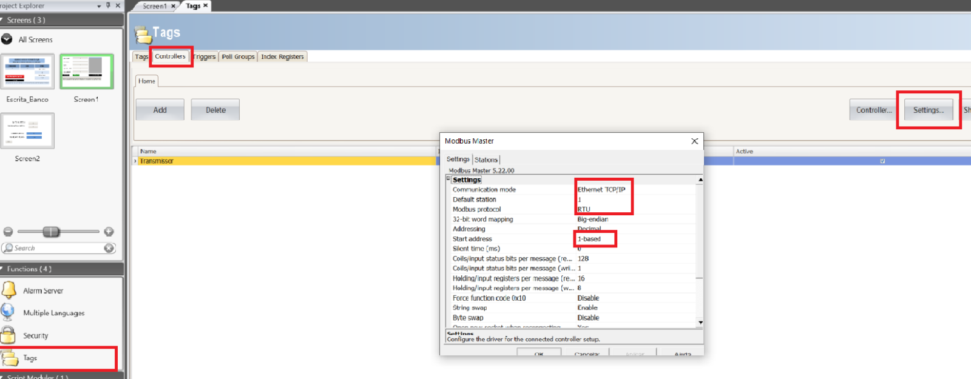
Task: Close the Screen1 document tab
Action: point(173,6)
